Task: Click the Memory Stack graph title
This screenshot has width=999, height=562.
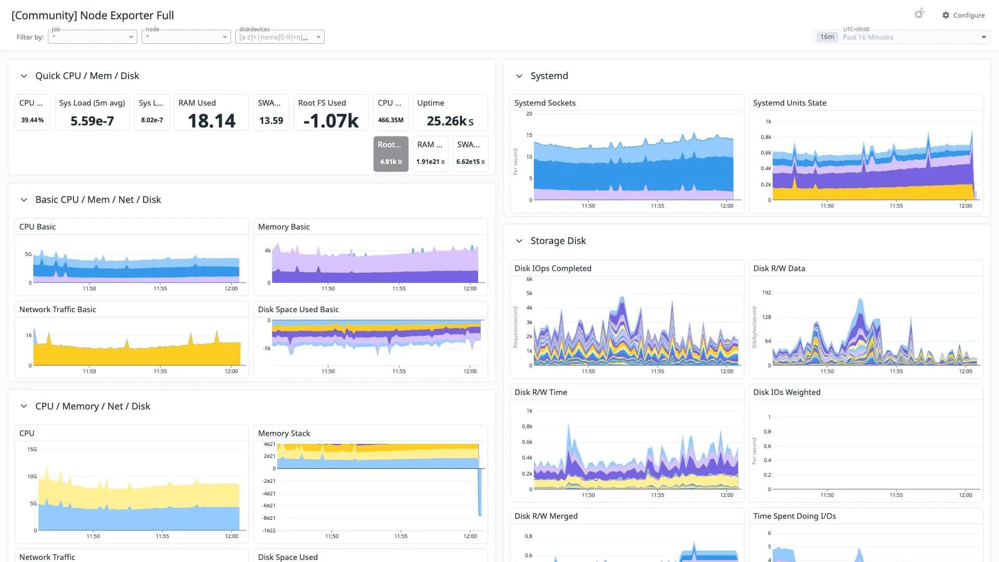Action: click(284, 433)
